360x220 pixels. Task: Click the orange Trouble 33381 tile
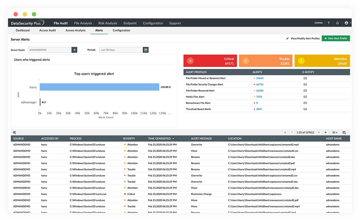[x=266, y=61]
